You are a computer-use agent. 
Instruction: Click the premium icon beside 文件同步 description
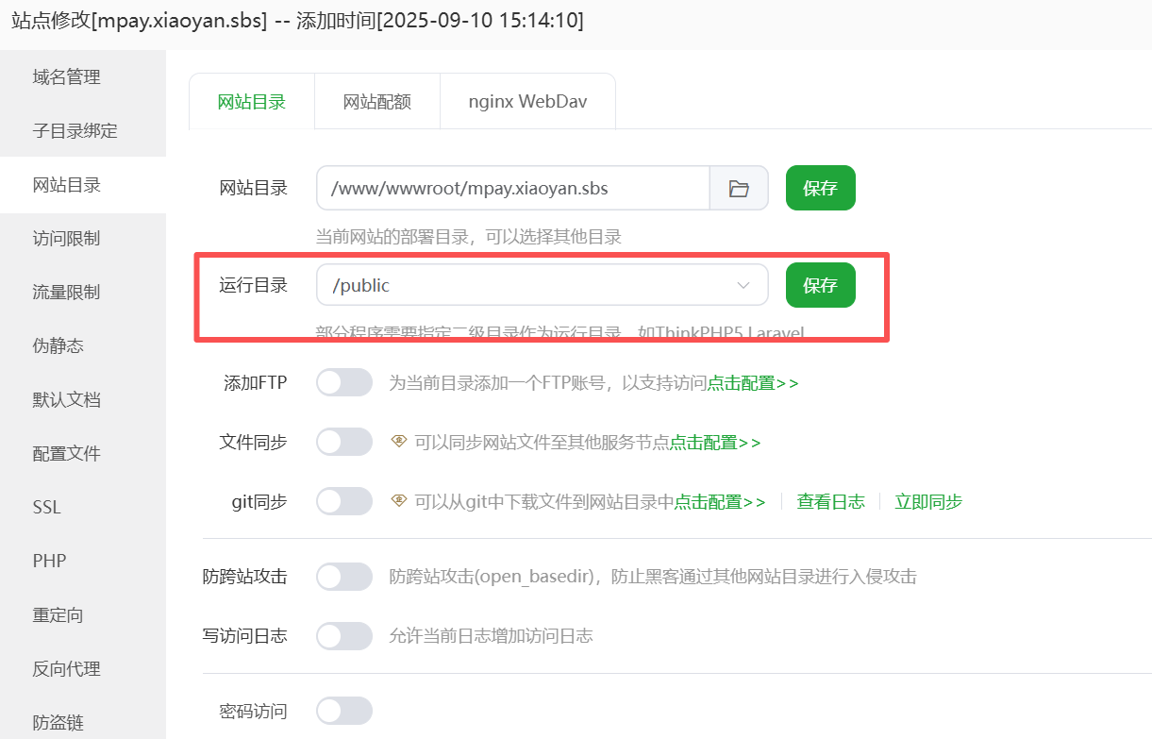click(399, 442)
